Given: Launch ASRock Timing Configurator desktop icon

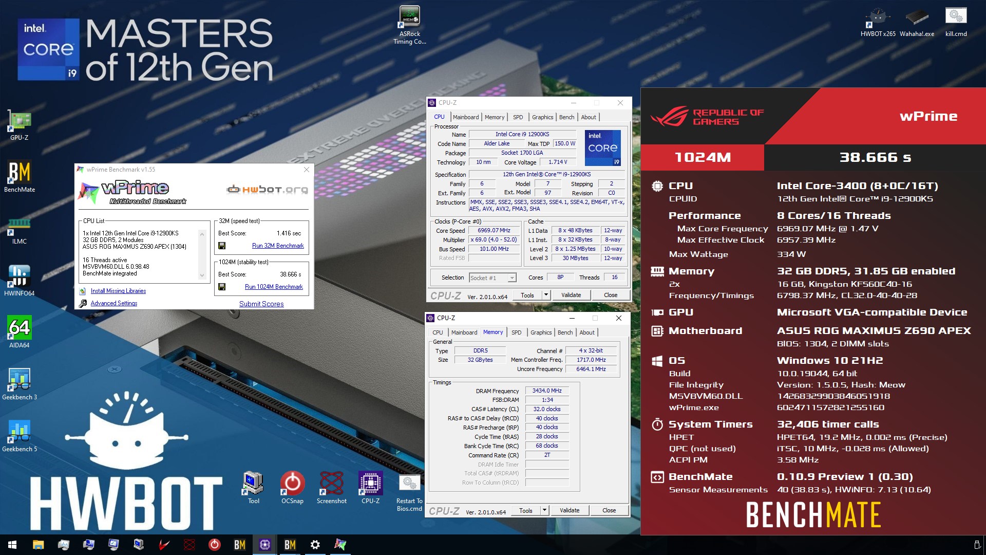Looking at the screenshot, I should 410,25.
